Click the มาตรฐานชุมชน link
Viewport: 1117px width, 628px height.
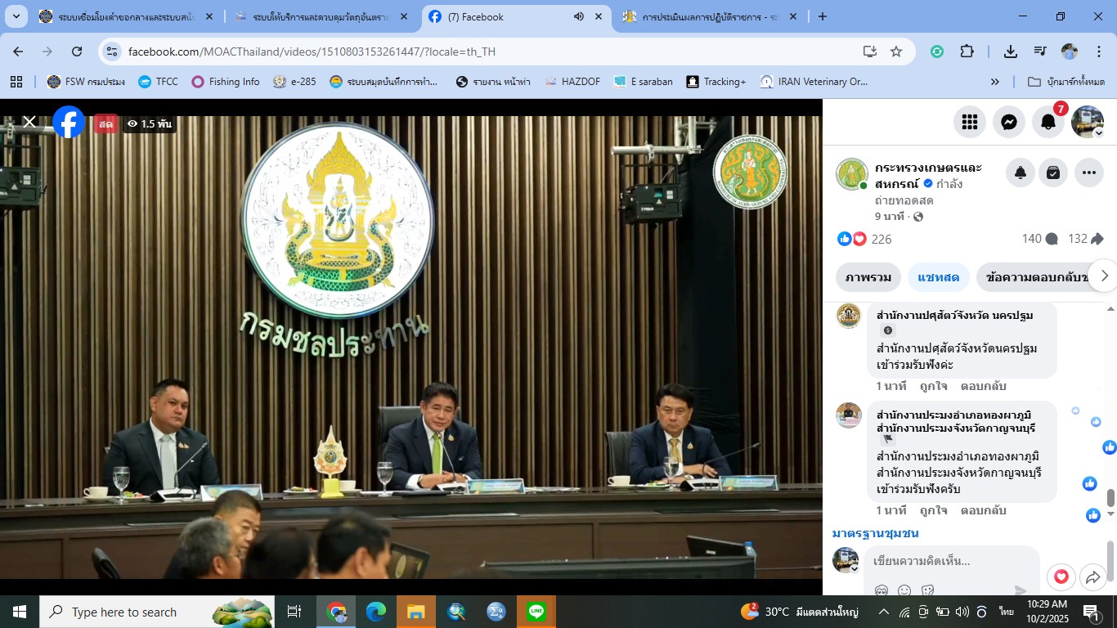[875, 533]
